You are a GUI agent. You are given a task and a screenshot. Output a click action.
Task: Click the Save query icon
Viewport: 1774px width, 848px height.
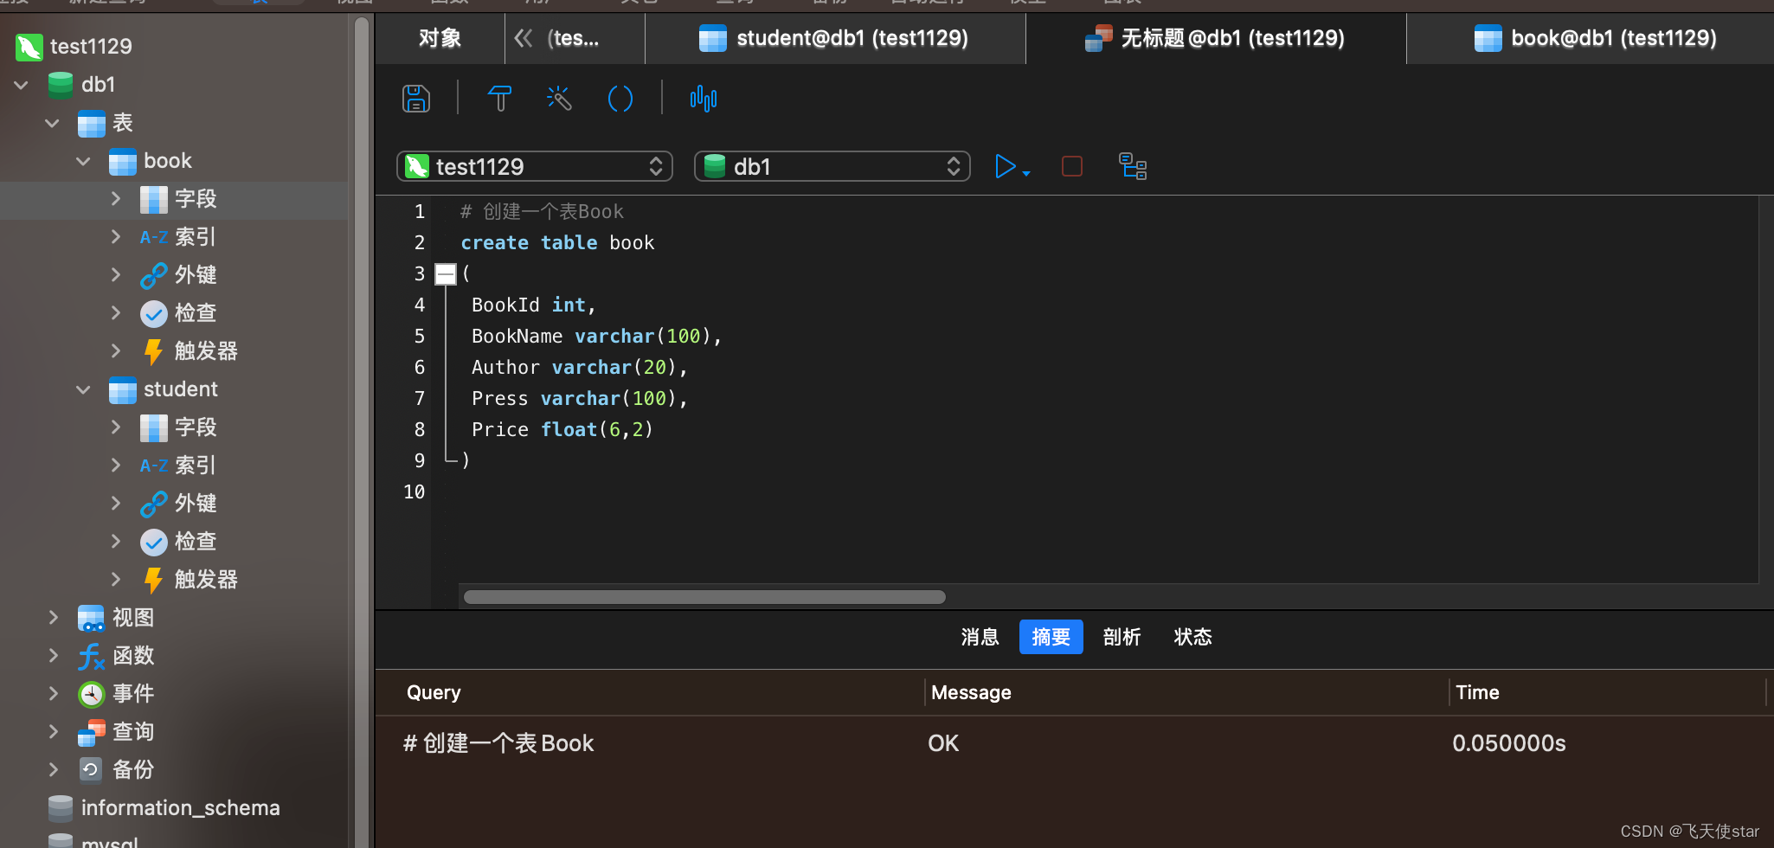[x=416, y=99]
